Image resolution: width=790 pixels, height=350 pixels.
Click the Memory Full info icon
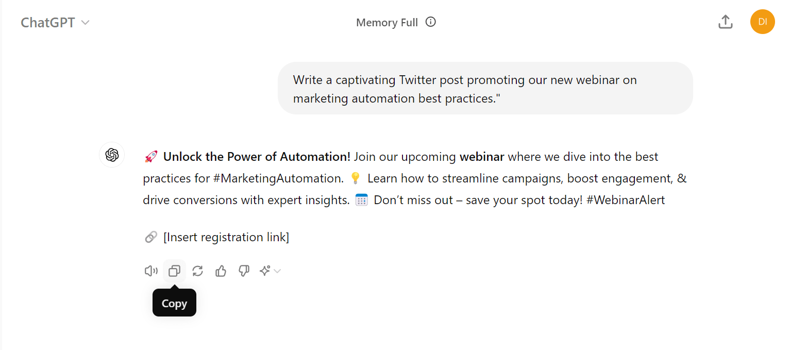click(431, 22)
